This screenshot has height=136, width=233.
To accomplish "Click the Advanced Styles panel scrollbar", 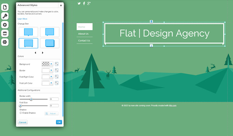I will (x=63, y=69).
